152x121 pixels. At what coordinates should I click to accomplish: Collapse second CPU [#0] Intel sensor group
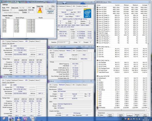click(97, 60)
